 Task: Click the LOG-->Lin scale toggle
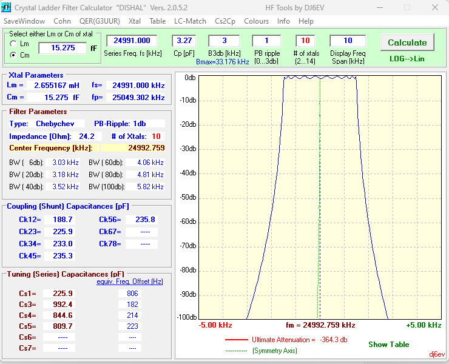[x=407, y=59]
